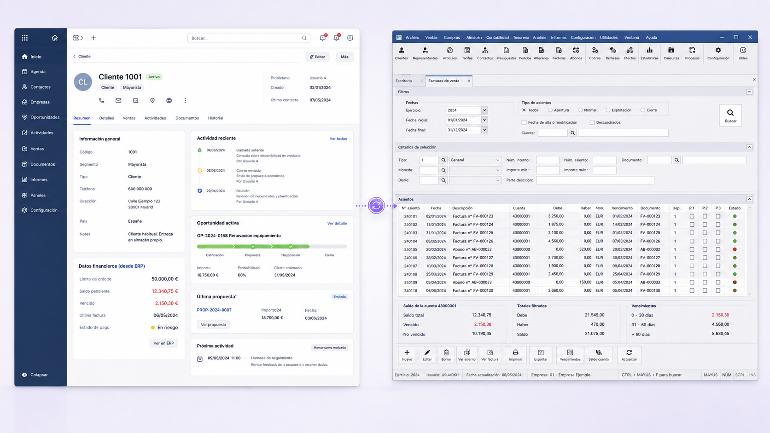Select the Todos radio button
The image size is (770, 433).
click(x=524, y=110)
